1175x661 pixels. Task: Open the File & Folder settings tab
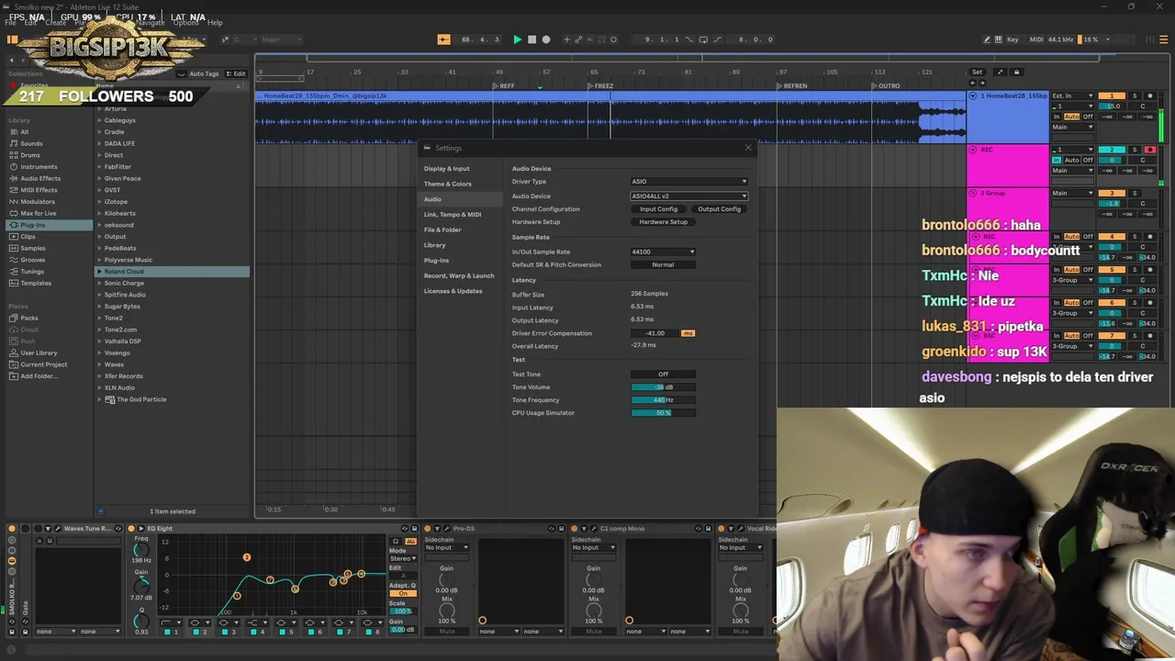[442, 230]
